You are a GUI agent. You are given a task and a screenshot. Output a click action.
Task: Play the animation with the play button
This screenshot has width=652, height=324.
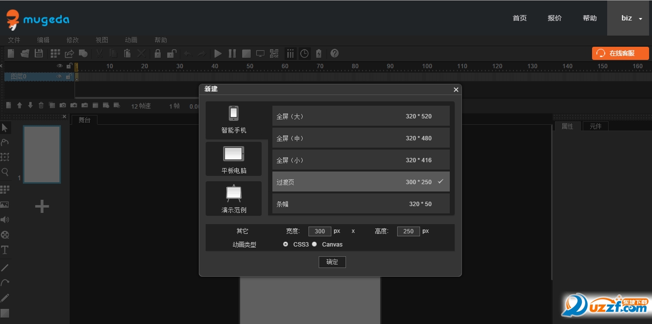click(218, 54)
